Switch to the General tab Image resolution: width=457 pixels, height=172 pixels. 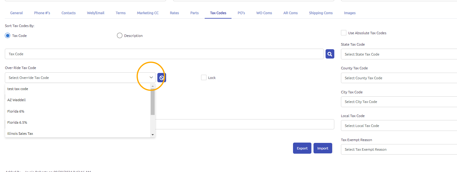pos(17,13)
